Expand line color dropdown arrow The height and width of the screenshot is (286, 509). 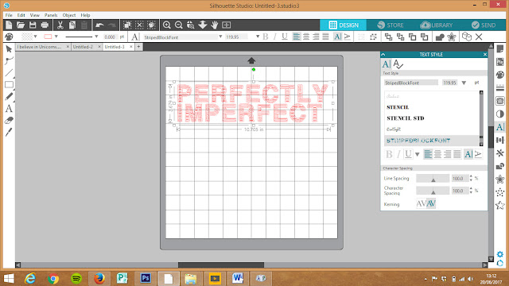pos(56,37)
